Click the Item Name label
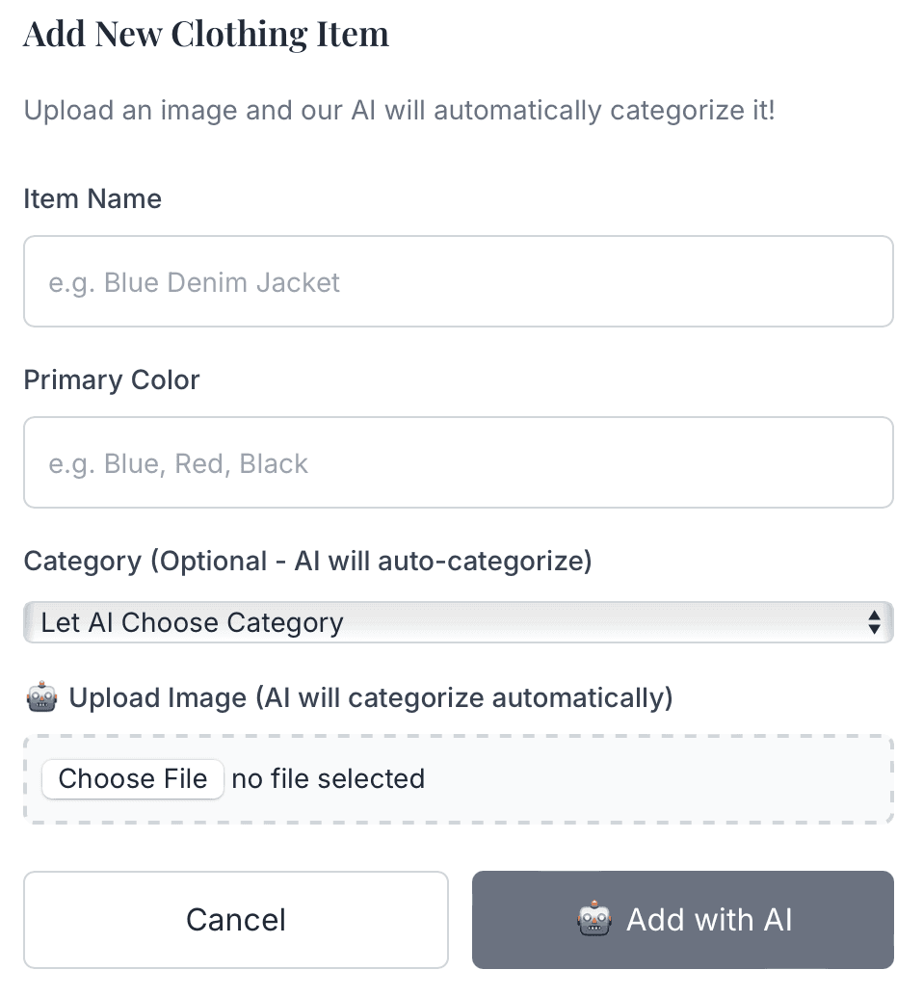 92,199
